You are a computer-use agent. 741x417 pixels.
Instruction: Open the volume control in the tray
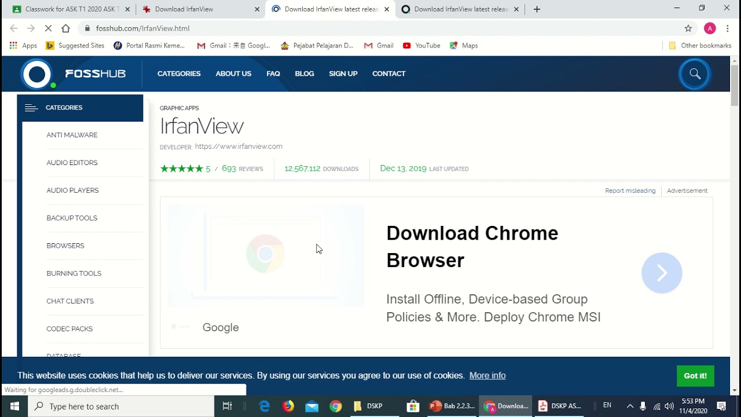(x=669, y=406)
